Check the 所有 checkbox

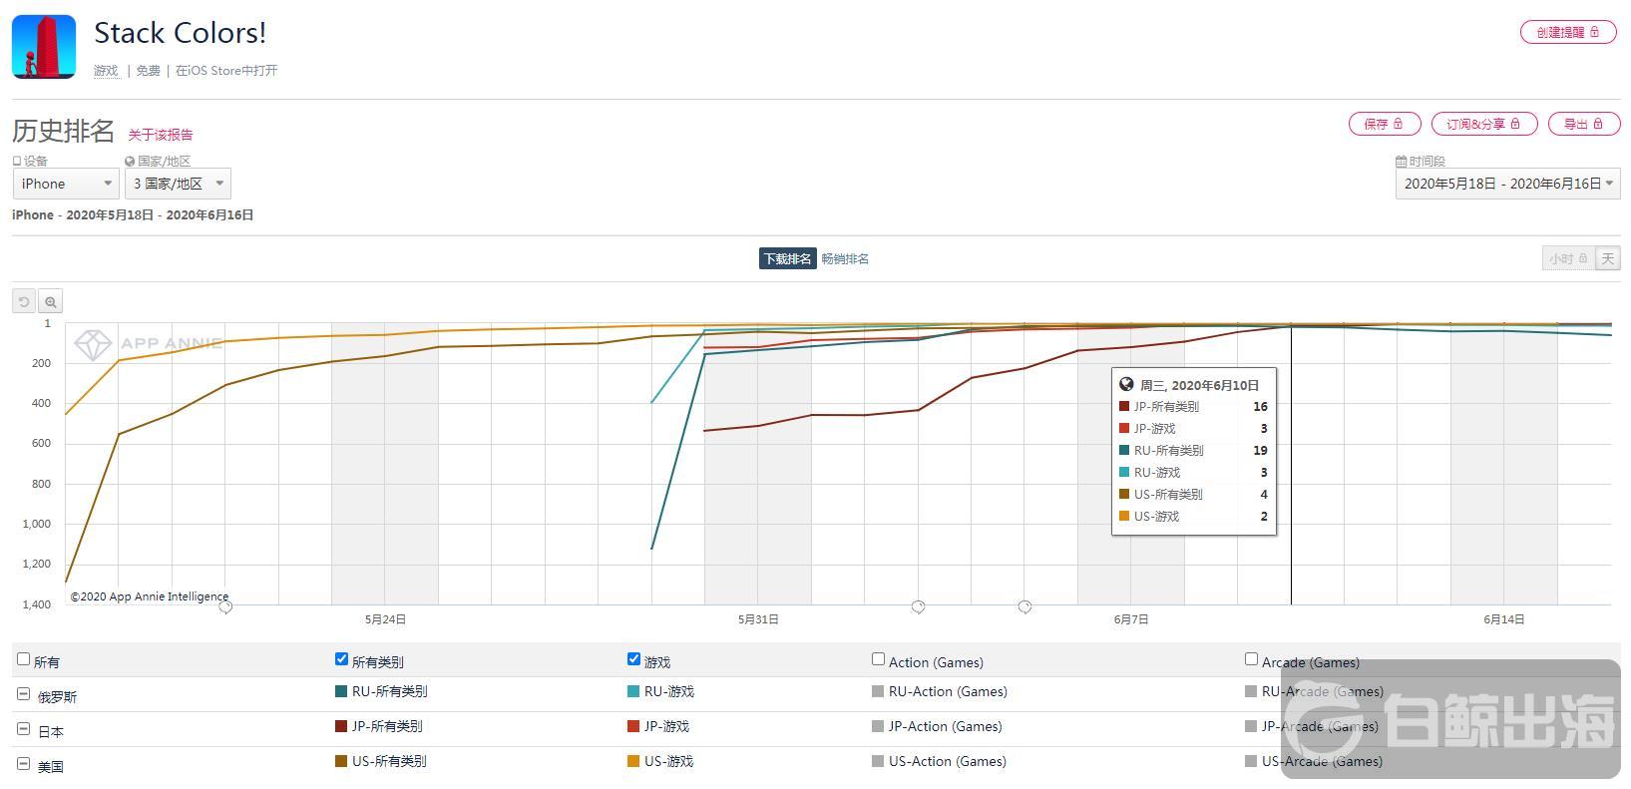24,659
